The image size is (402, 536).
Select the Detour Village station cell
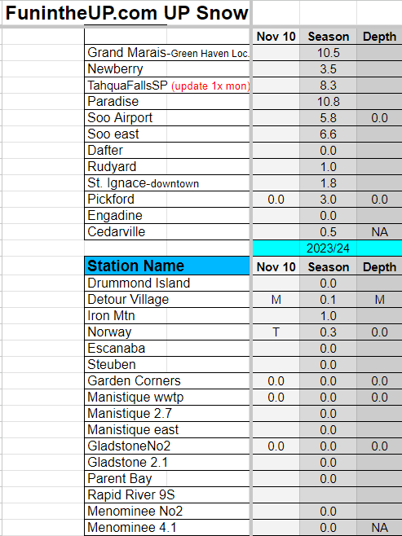[167, 300]
